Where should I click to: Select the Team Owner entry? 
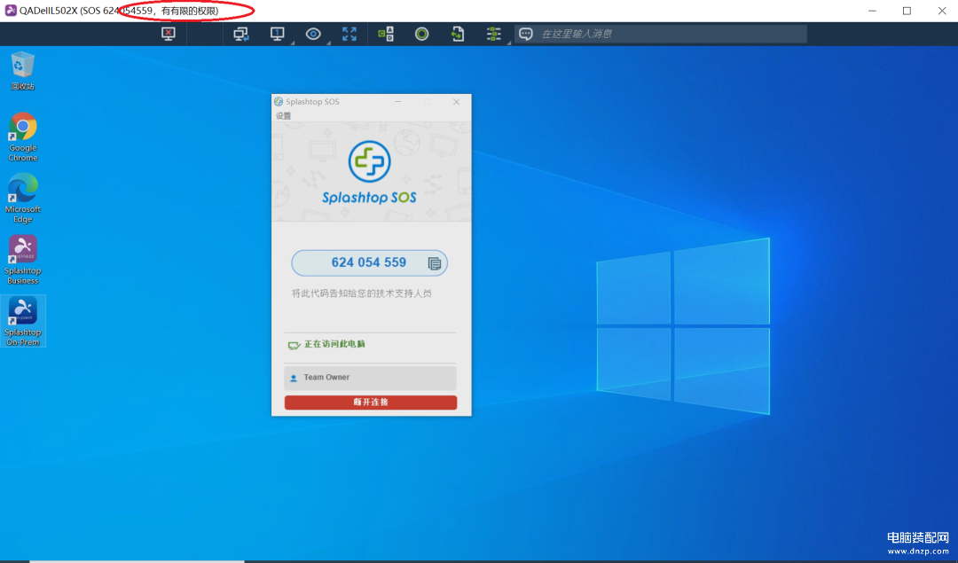[370, 378]
